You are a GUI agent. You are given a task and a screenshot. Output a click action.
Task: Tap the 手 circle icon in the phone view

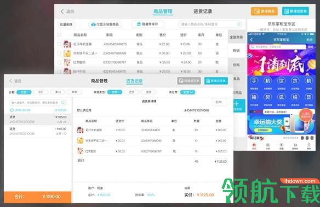254,81
